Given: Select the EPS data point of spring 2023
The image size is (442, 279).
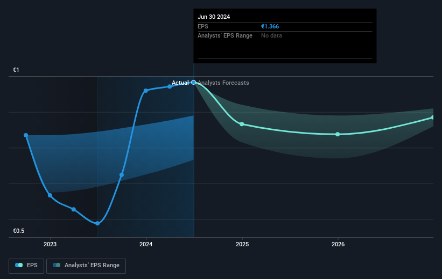Looking at the screenshot, I should pos(74,209).
